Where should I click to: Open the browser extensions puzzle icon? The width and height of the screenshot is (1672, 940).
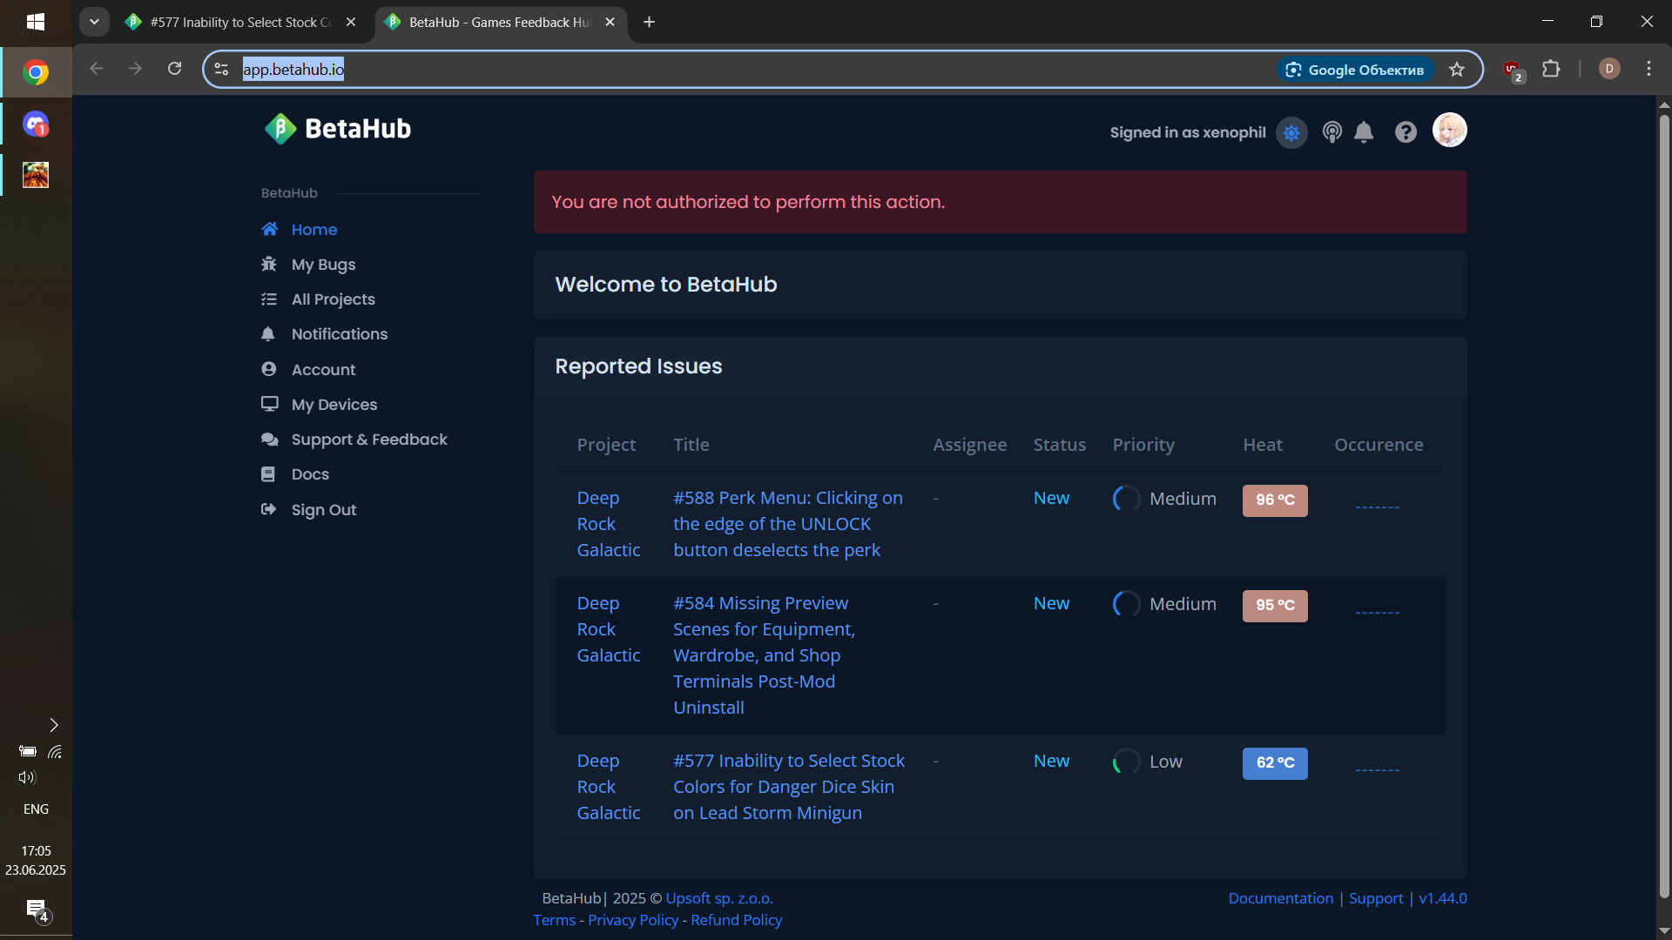1551,70
